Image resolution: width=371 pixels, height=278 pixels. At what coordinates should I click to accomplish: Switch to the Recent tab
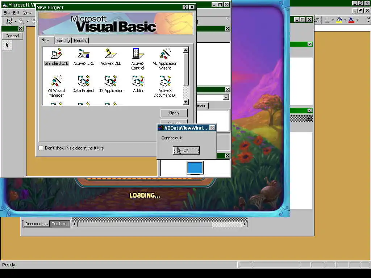pyautogui.click(x=80, y=41)
